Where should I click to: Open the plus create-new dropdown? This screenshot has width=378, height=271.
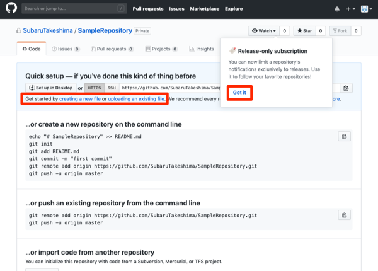[x=350, y=9]
